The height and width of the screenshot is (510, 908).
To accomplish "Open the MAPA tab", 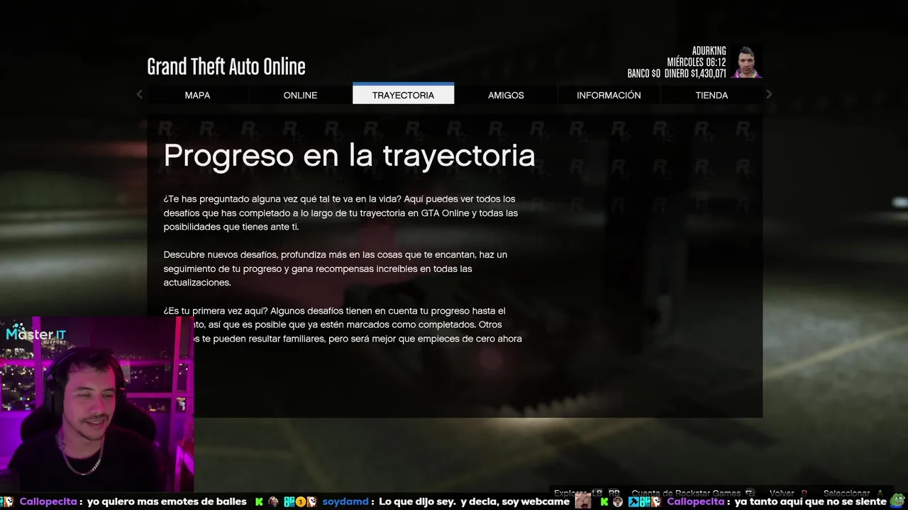I will (197, 95).
